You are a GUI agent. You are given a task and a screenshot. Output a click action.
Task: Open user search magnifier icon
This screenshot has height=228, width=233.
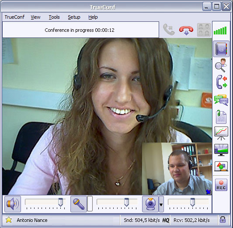pos(221,65)
